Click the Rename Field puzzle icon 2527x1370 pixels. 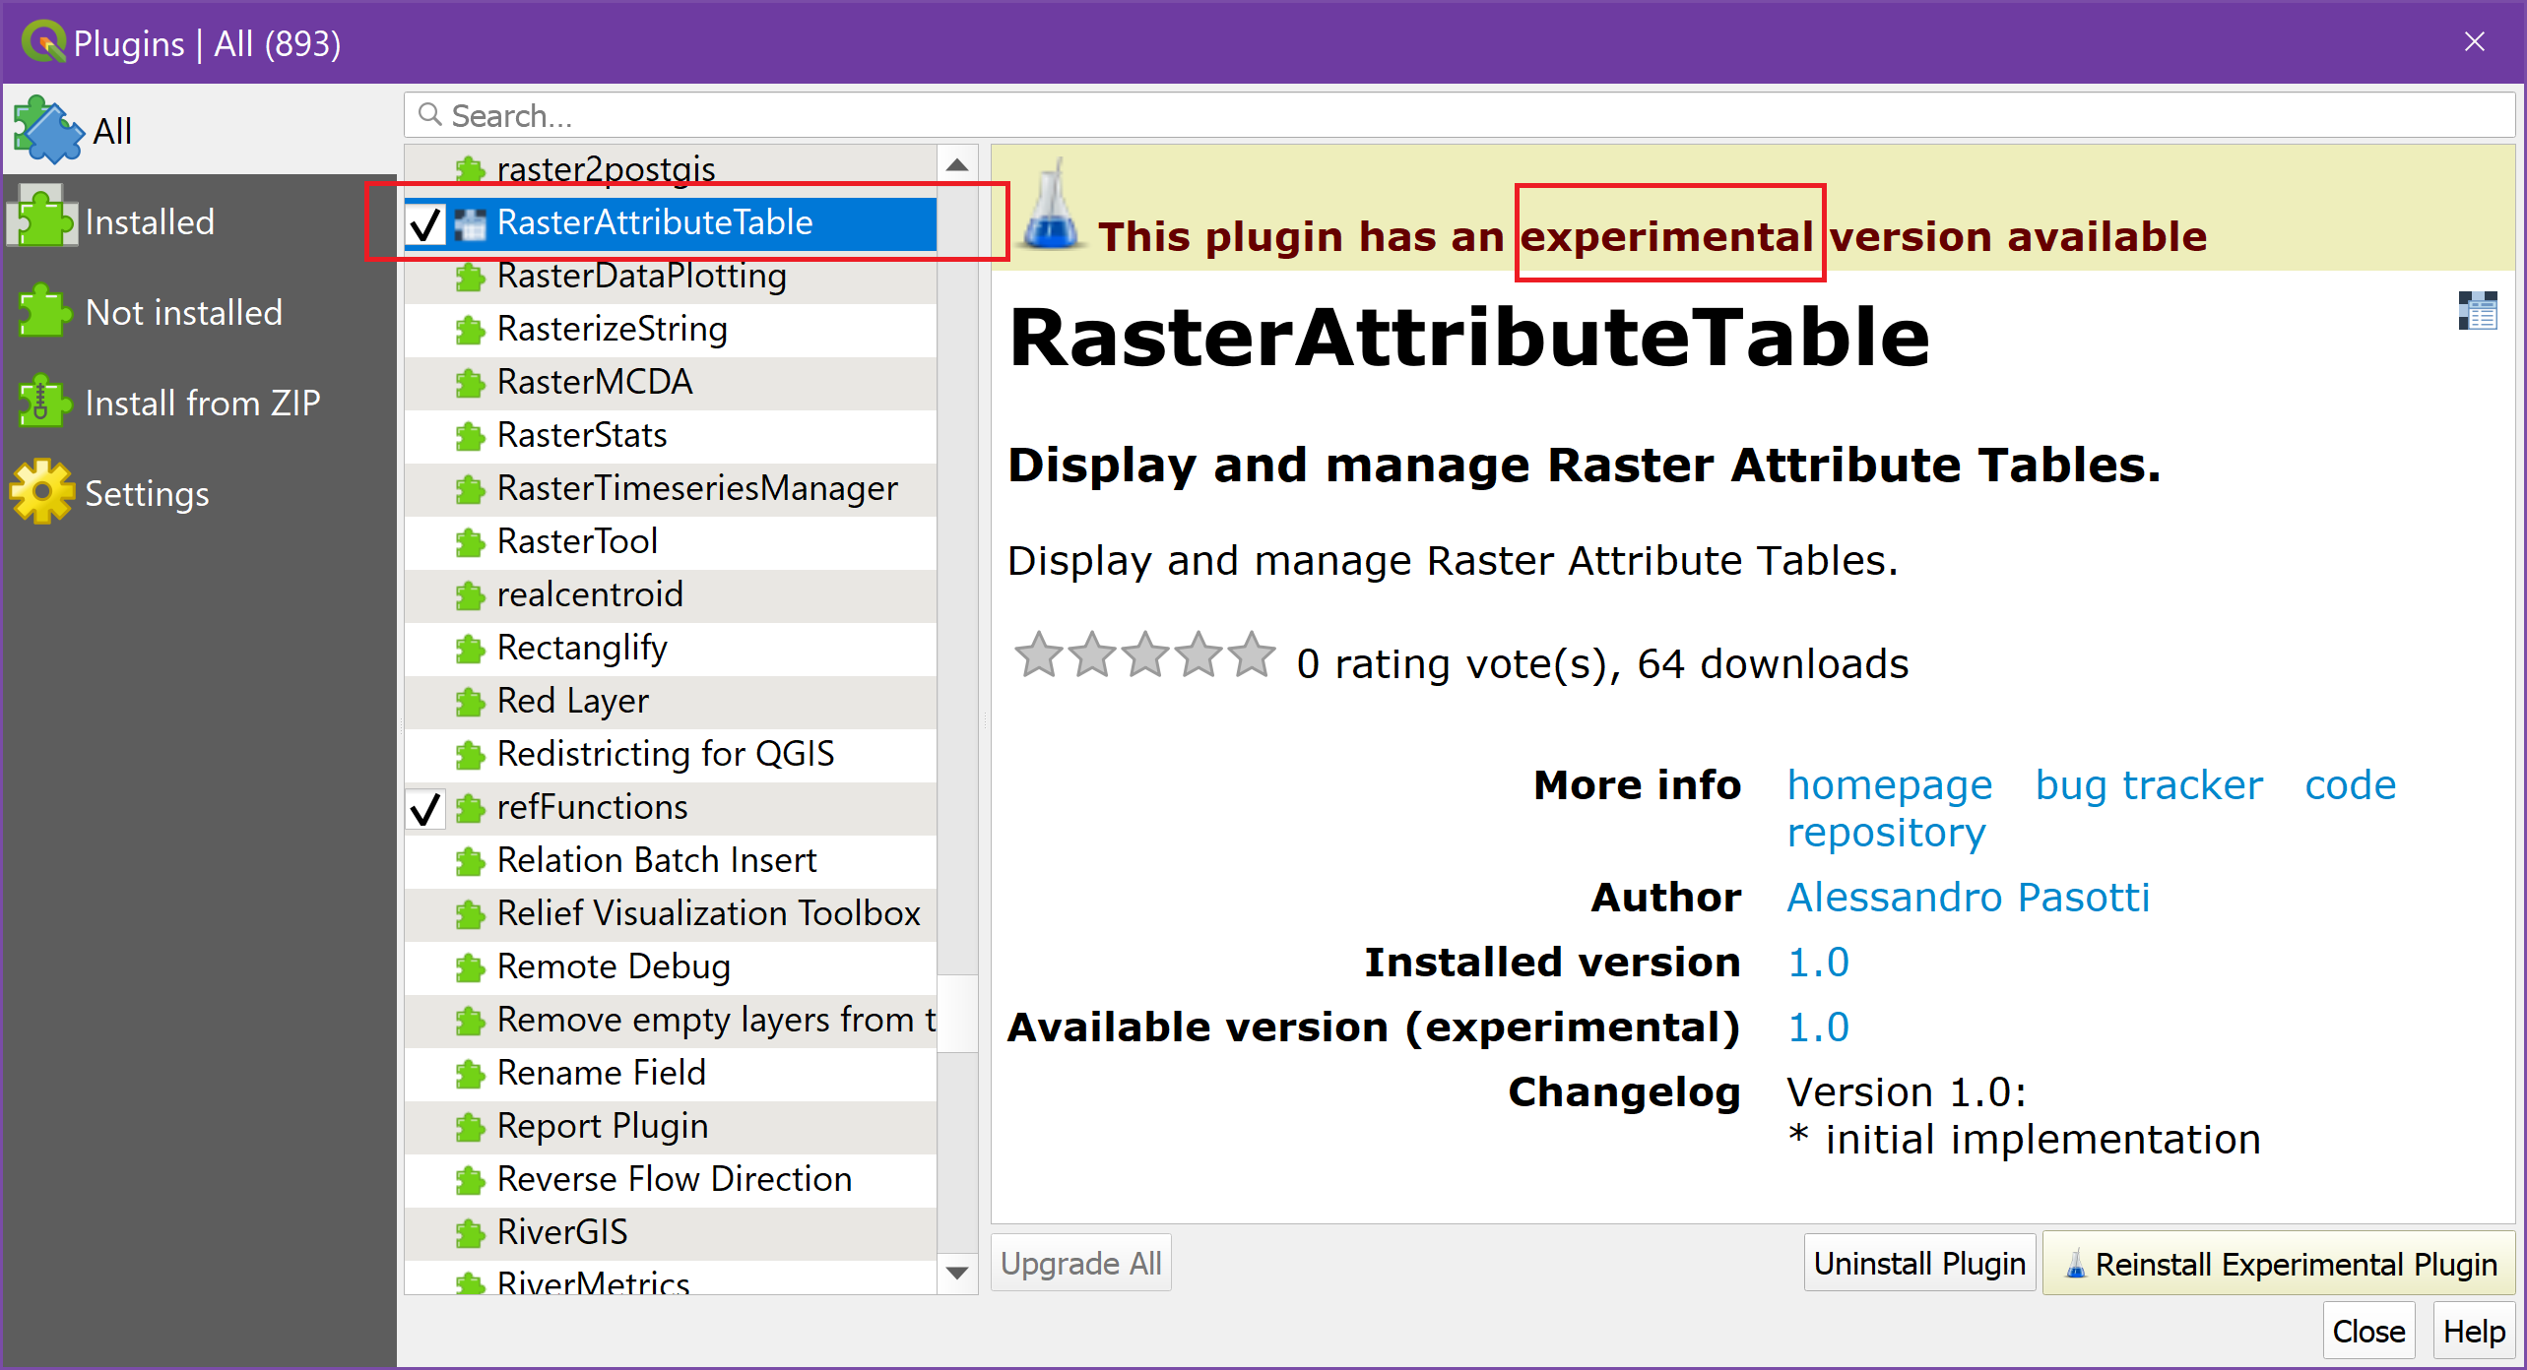click(471, 1074)
